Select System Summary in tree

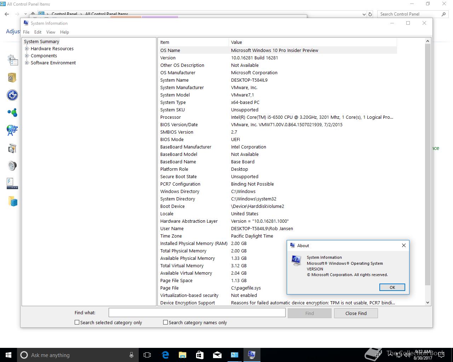41,42
